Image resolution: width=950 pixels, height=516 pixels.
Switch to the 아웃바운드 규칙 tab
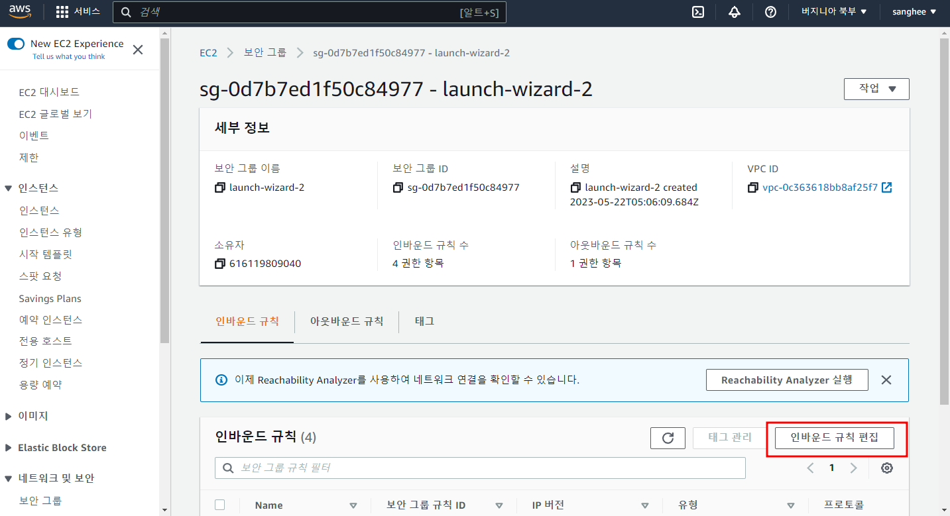coord(347,321)
